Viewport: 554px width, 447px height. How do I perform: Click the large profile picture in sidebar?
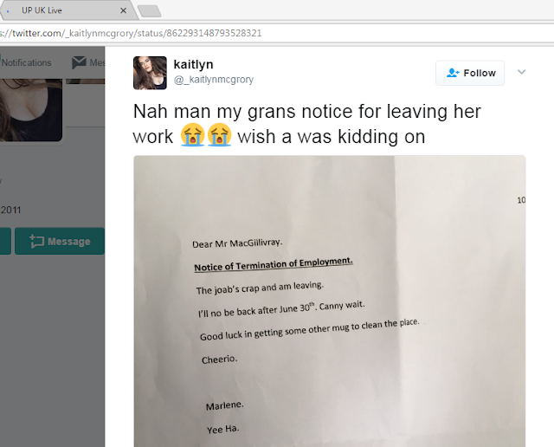[x=31, y=110]
